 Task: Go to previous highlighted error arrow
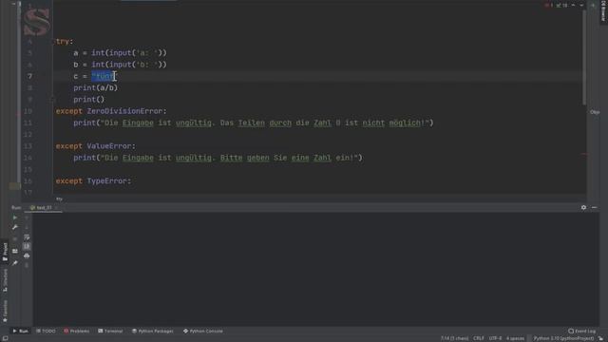click(x=573, y=6)
